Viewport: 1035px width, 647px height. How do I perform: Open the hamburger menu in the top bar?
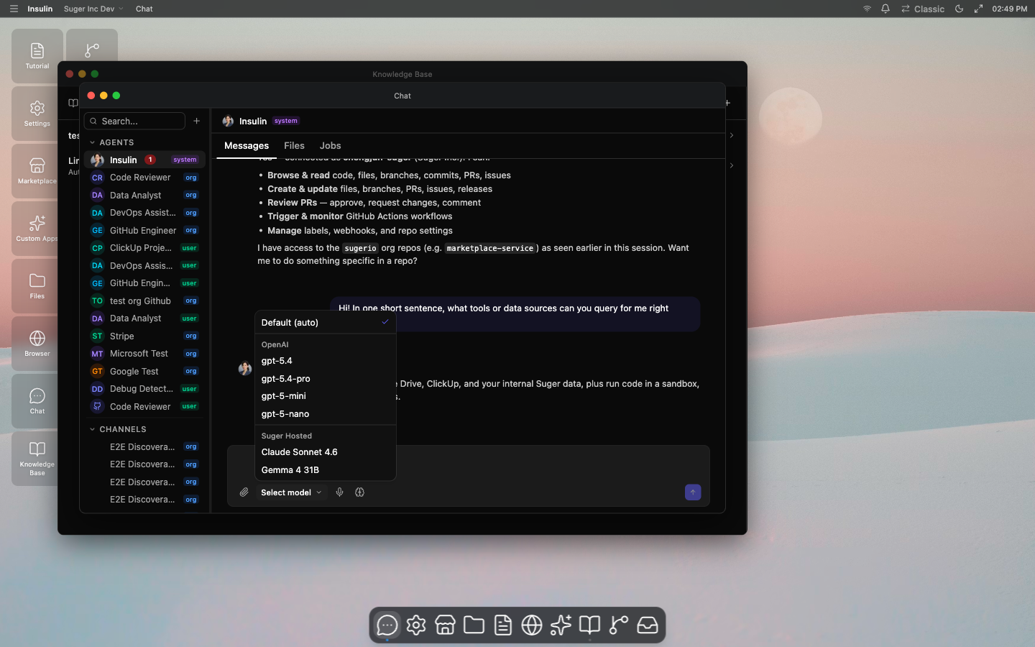pyautogui.click(x=14, y=9)
